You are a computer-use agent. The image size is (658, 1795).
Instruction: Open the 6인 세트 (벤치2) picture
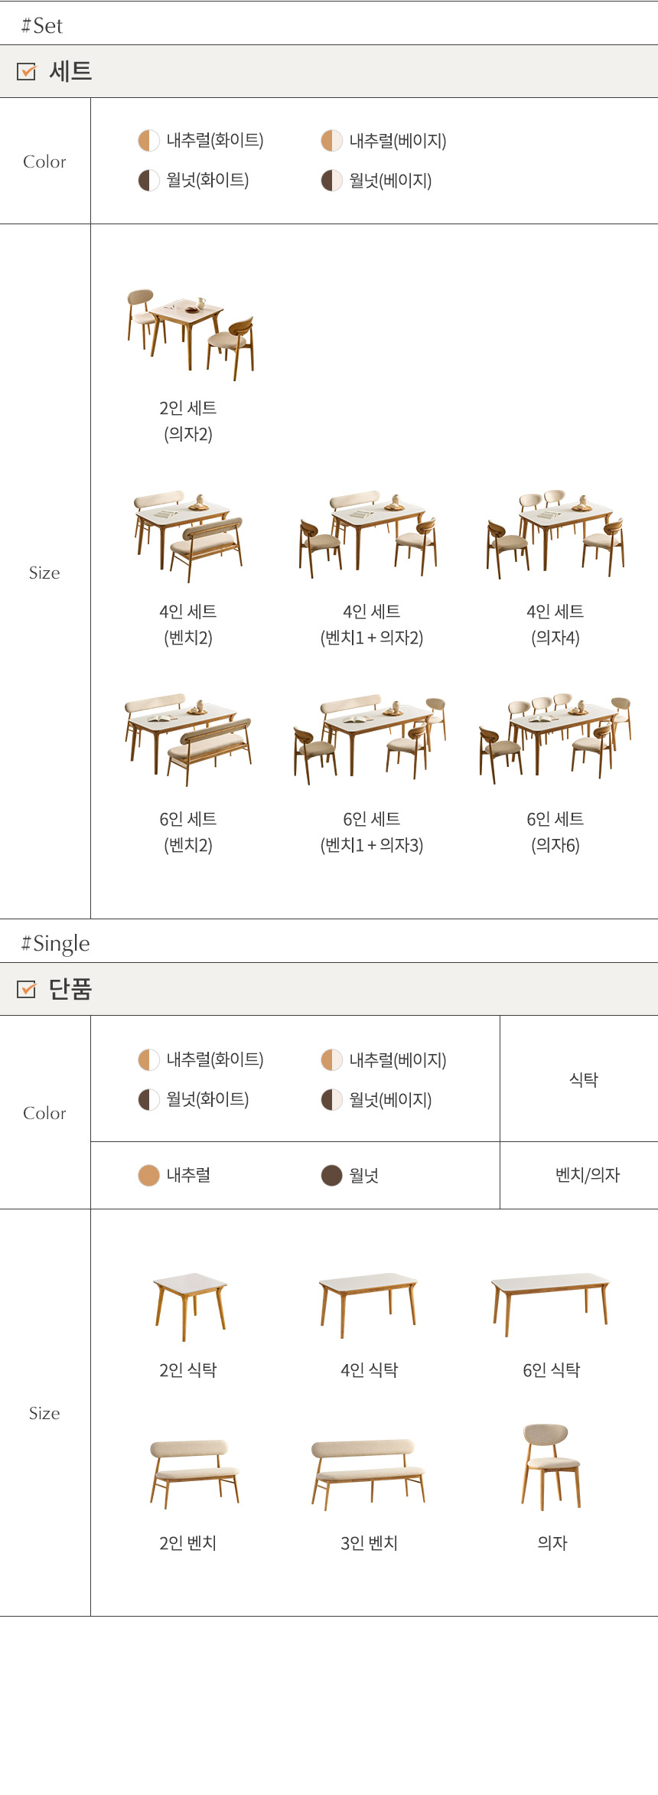pos(188,739)
